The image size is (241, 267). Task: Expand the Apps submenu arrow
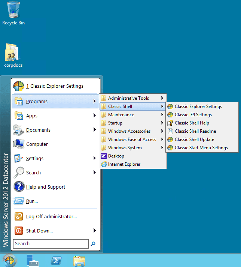click(95, 115)
